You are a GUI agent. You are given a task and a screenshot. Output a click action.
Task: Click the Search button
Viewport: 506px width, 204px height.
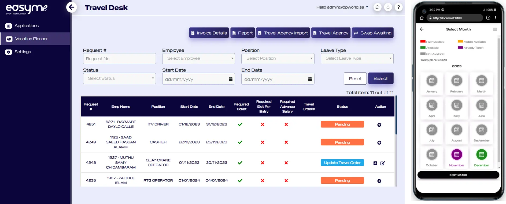tap(381, 78)
